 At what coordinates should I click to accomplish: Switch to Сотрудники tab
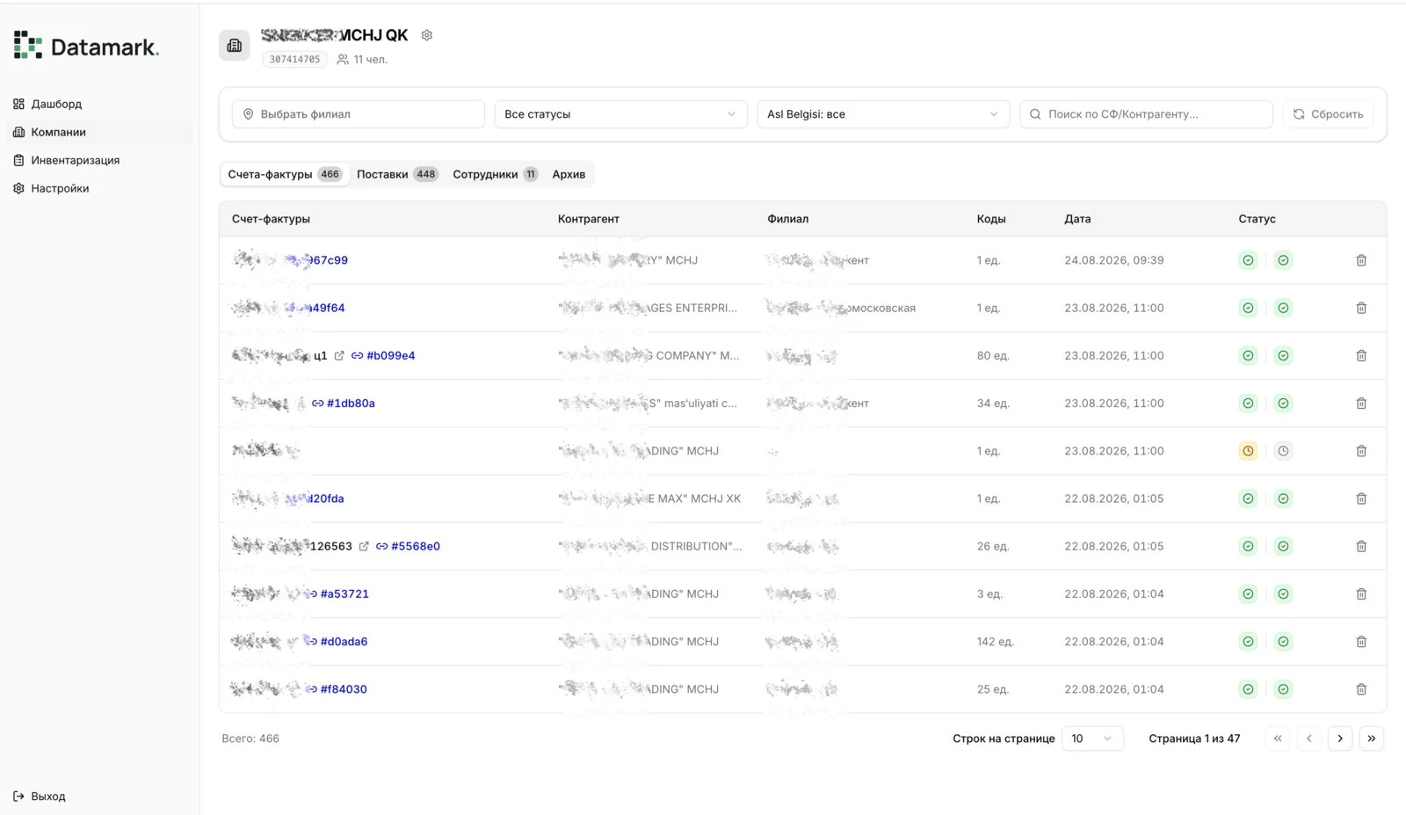495,174
